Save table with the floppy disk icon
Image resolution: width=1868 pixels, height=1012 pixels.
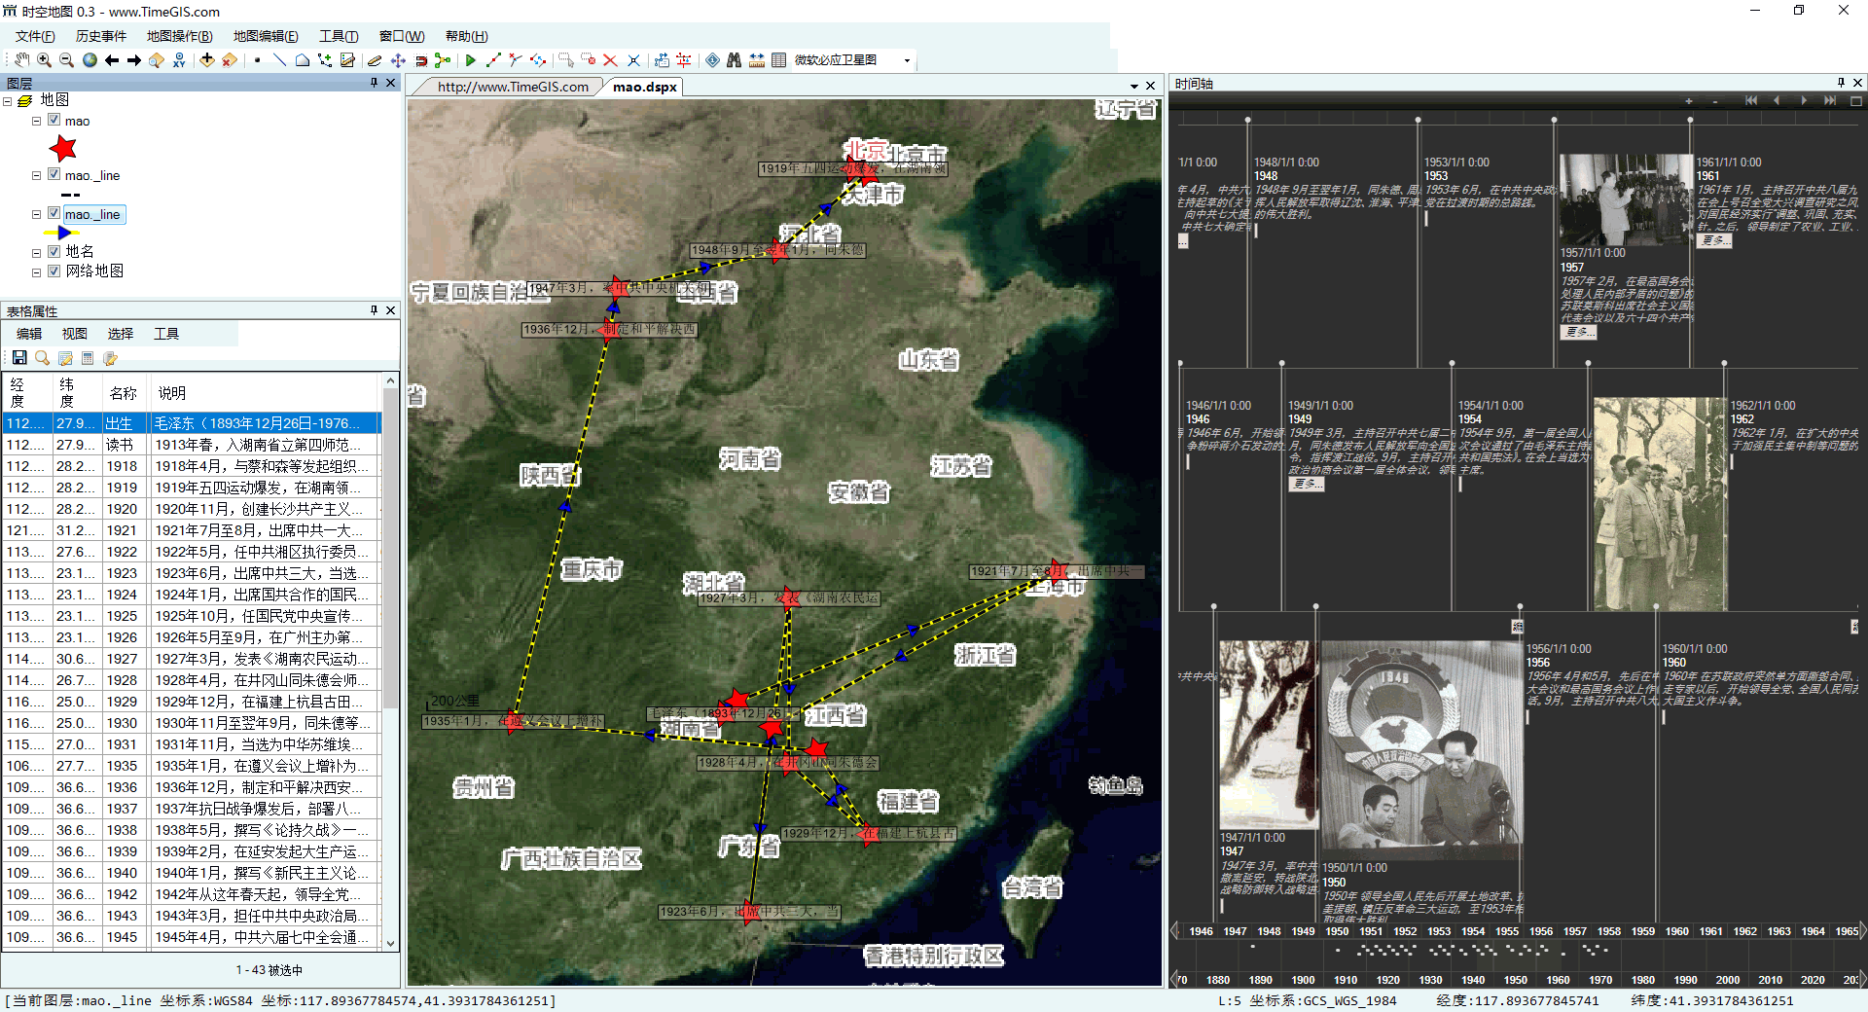19,358
